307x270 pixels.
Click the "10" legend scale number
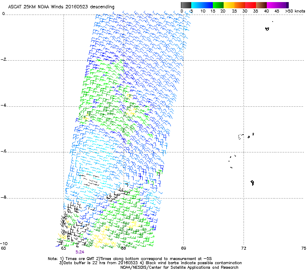[x=203, y=11]
